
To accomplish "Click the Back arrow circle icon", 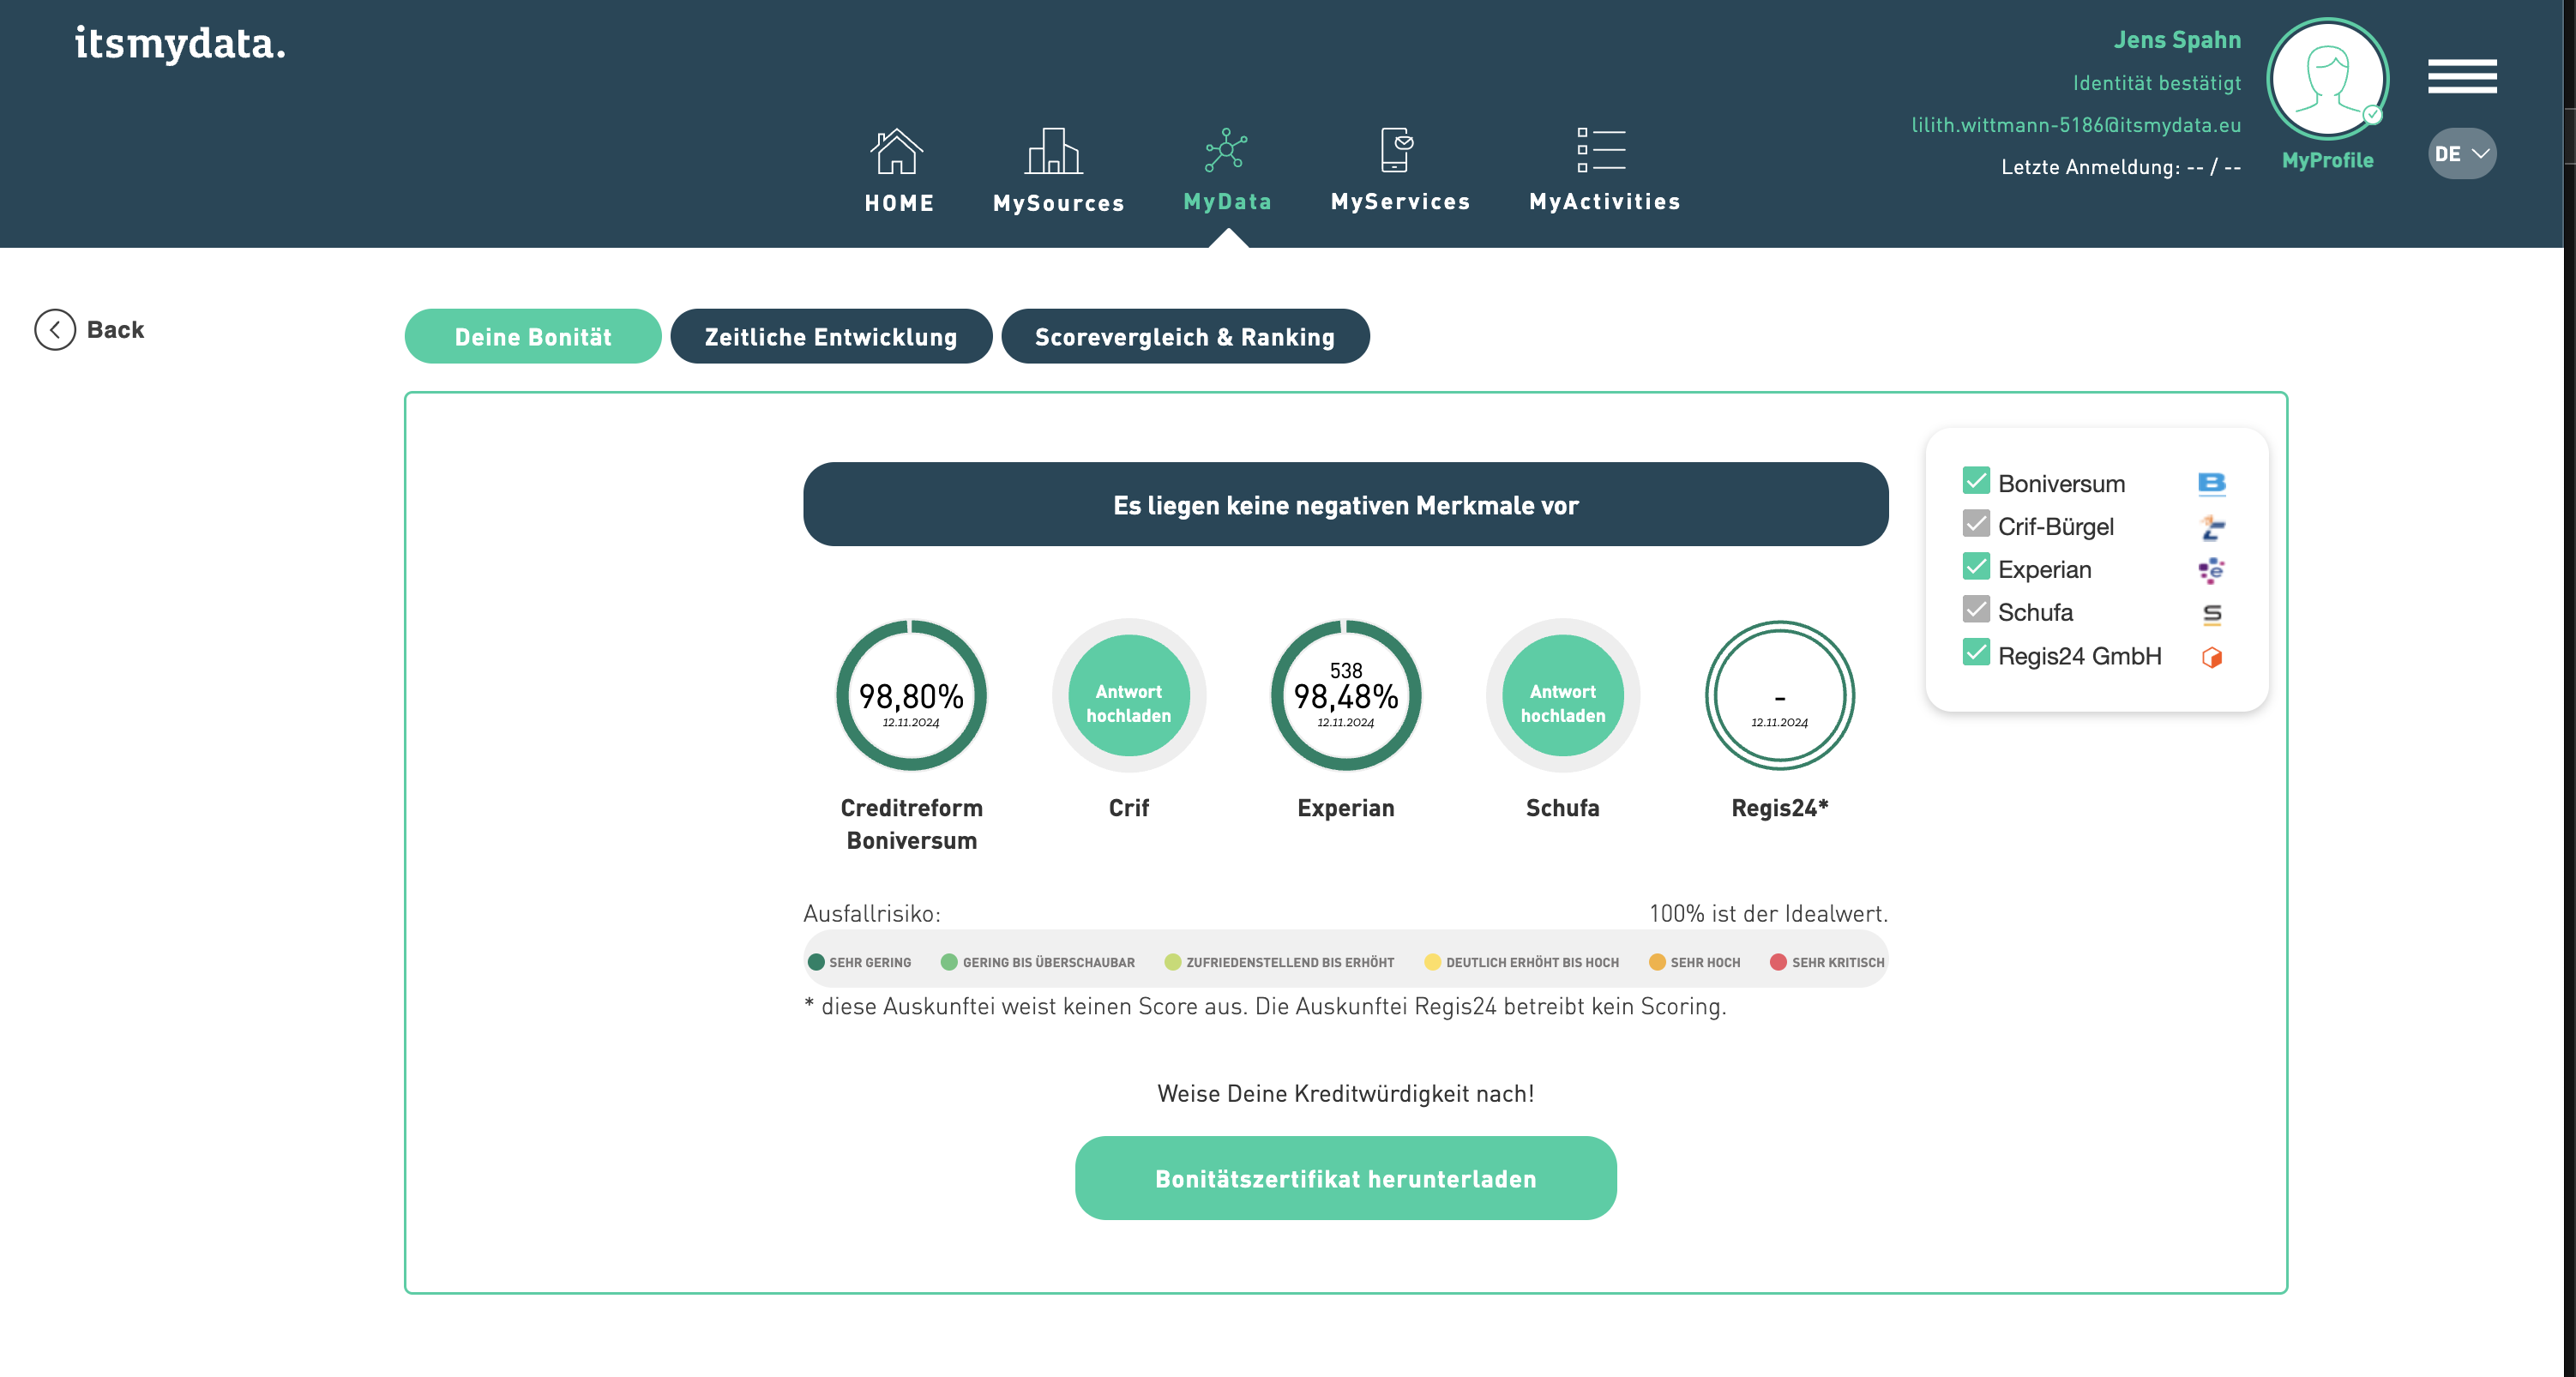I will pos(55,330).
